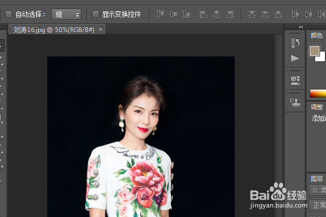
Task: Click distribute left edges icon
Action: point(295,14)
